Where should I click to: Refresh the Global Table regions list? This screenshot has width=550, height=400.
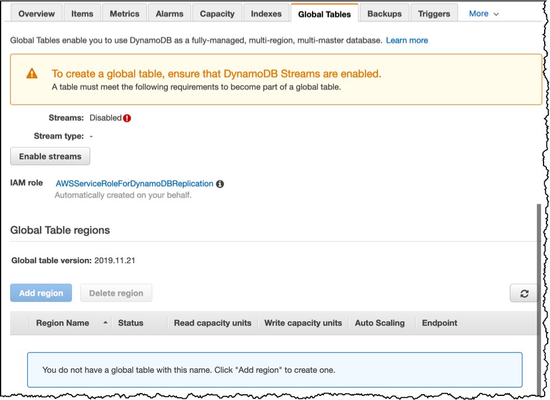524,294
